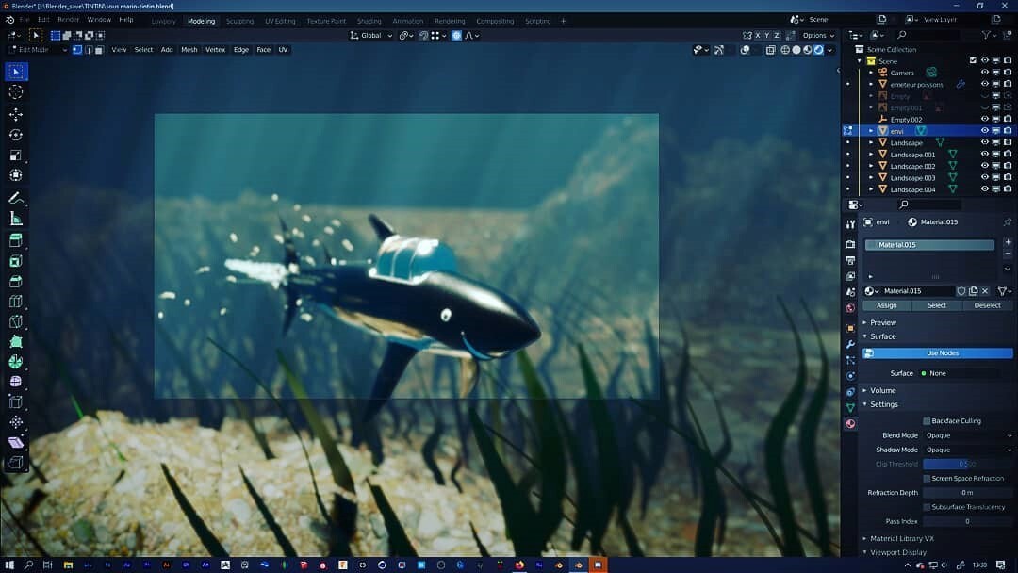Select the Measure tool
Viewport: 1018px width, 573px height.
[x=16, y=219]
